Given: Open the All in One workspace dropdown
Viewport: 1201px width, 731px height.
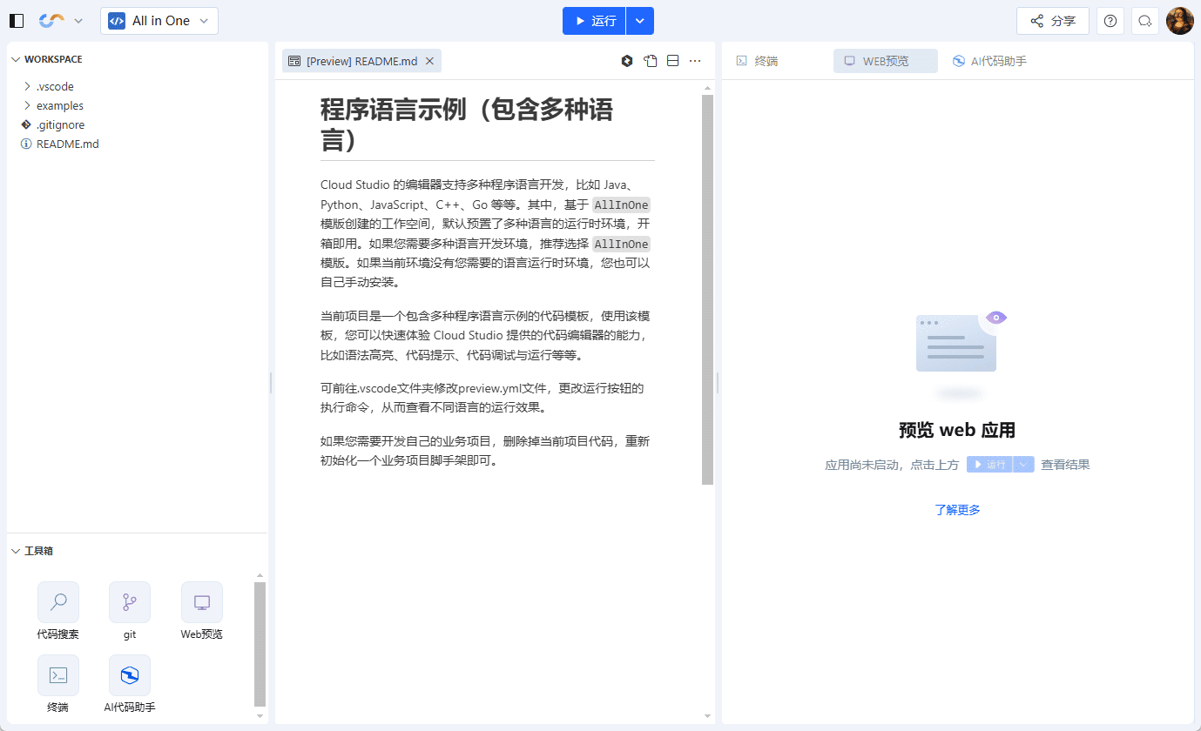Looking at the screenshot, I should (159, 21).
